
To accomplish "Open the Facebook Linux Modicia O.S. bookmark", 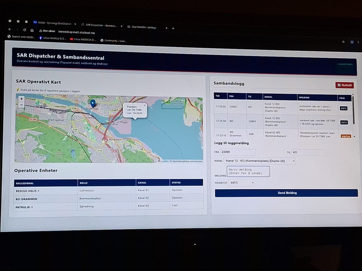I will click(53, 38).
